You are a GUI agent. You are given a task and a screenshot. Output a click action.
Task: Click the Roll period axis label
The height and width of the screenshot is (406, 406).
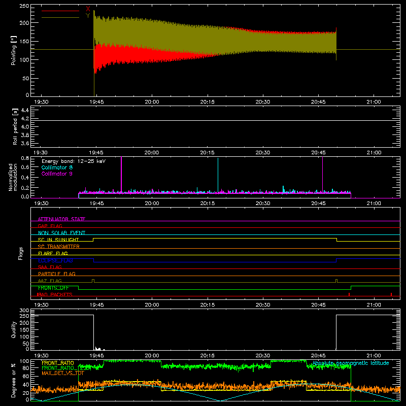coord(15,126)
